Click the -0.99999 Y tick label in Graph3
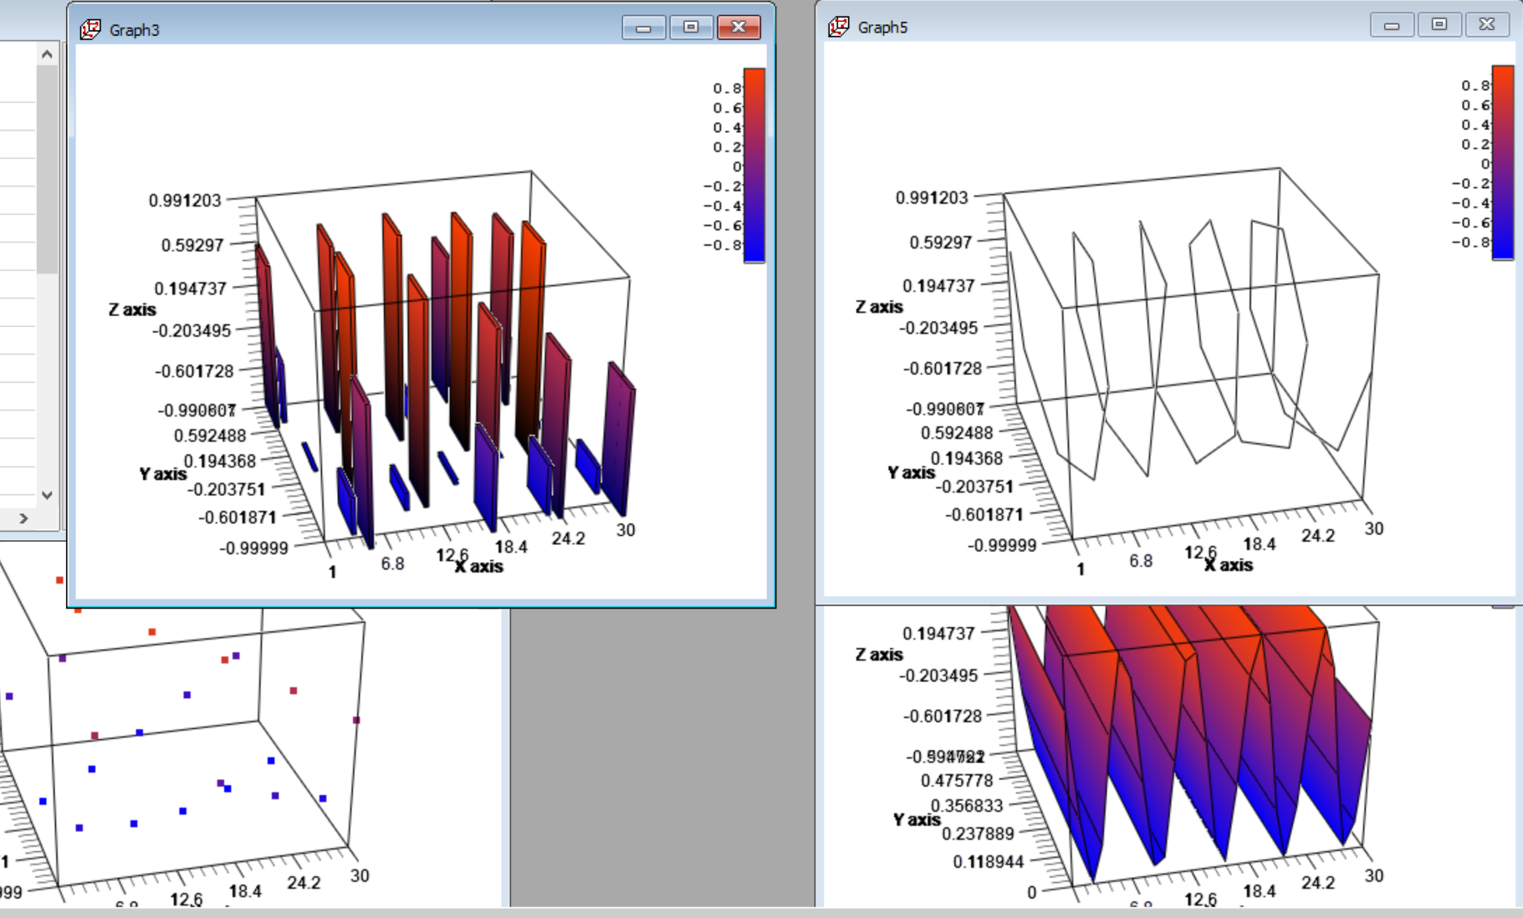The image size is (1523, 918). [253, 548]
